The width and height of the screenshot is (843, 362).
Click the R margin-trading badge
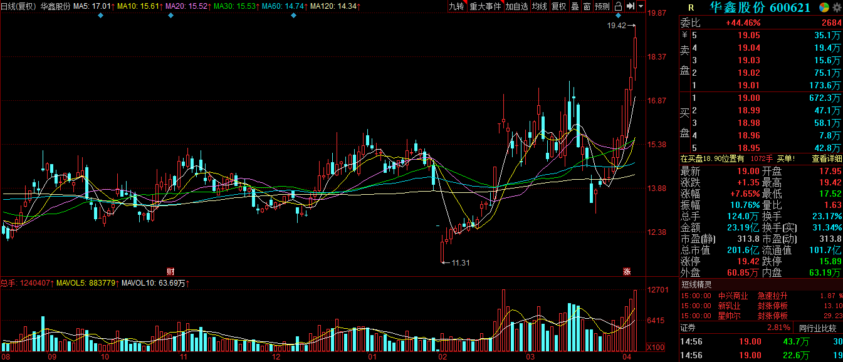pos(691,8)
